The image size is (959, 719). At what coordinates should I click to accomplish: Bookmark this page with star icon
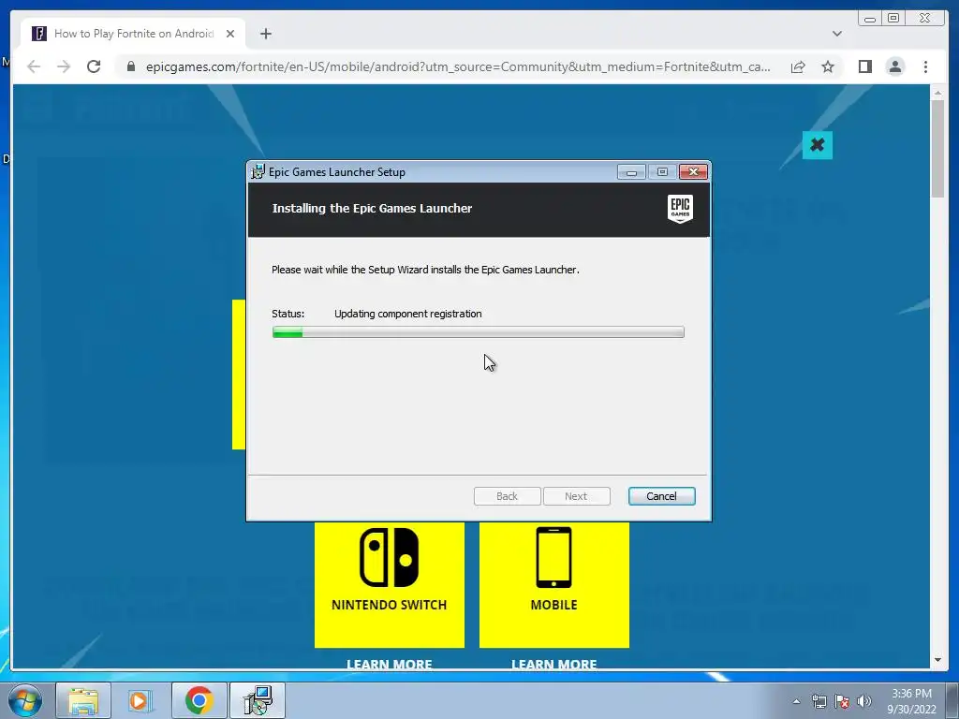click(828, 66)
